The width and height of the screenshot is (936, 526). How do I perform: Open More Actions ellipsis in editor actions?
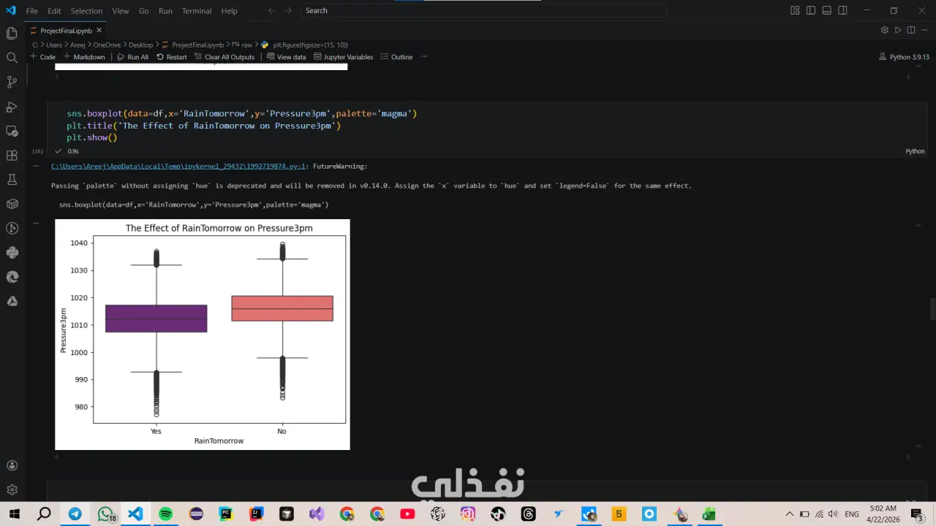click(x=924, y=30)
